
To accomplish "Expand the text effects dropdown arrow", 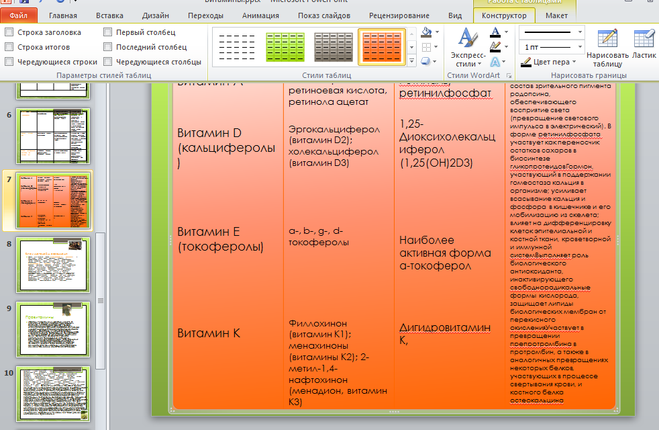I will pyautogui.click(x=504, y=62).
